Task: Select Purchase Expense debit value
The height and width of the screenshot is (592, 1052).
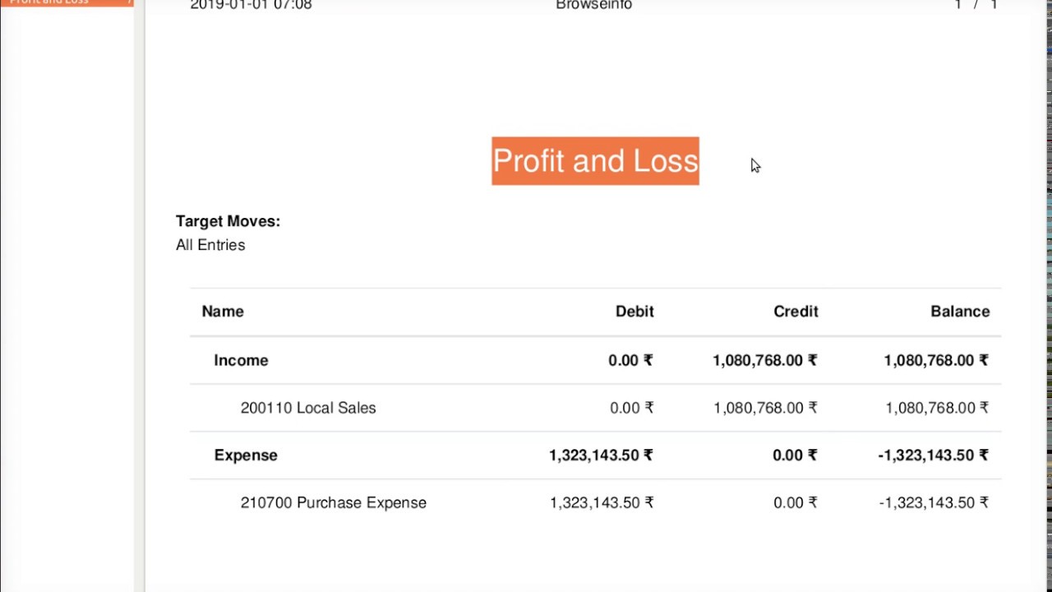Action: [602, 502]
